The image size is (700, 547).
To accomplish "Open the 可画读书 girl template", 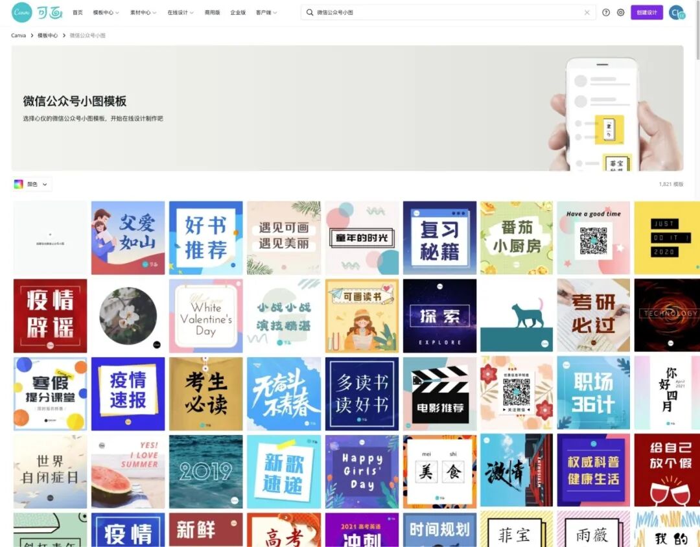I will (x=362, y=316).
